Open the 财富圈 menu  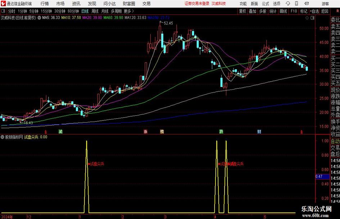[x=129, y=4]
